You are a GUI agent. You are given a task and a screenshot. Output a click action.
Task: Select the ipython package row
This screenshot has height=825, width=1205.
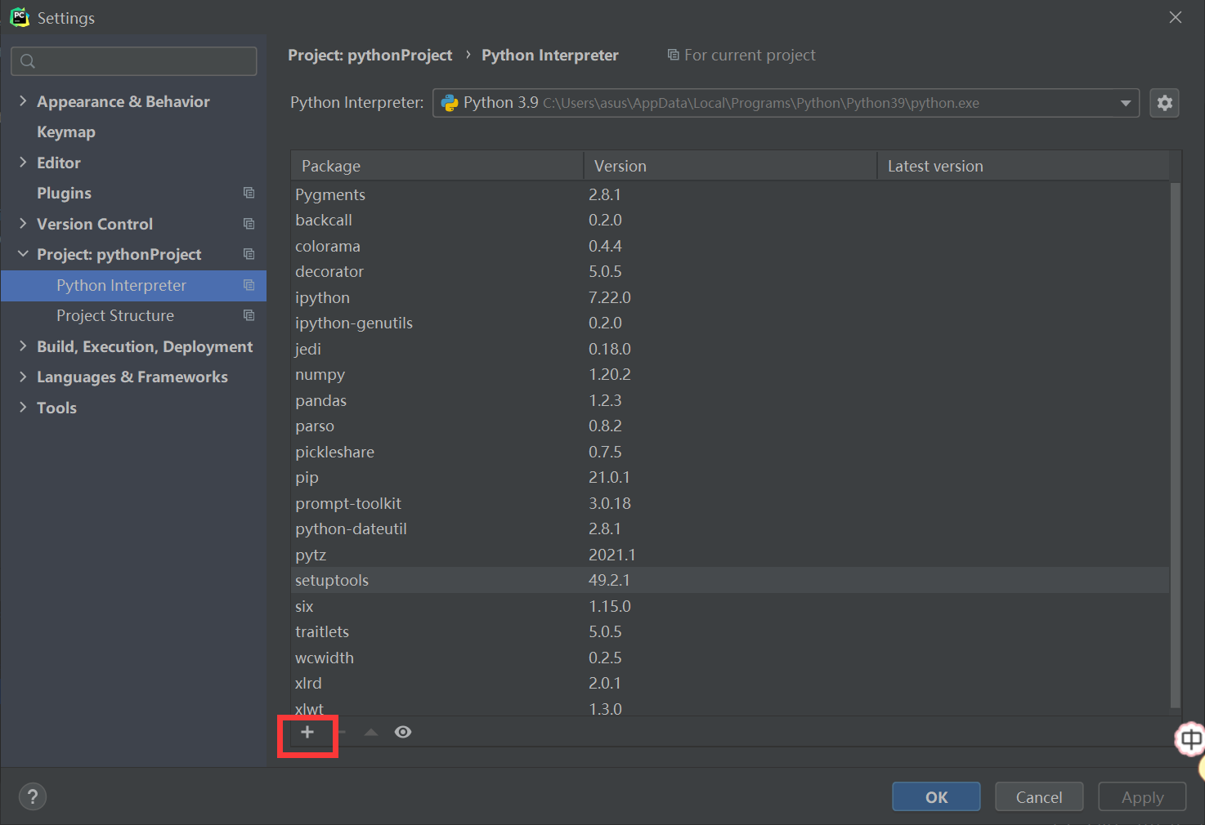730,297
